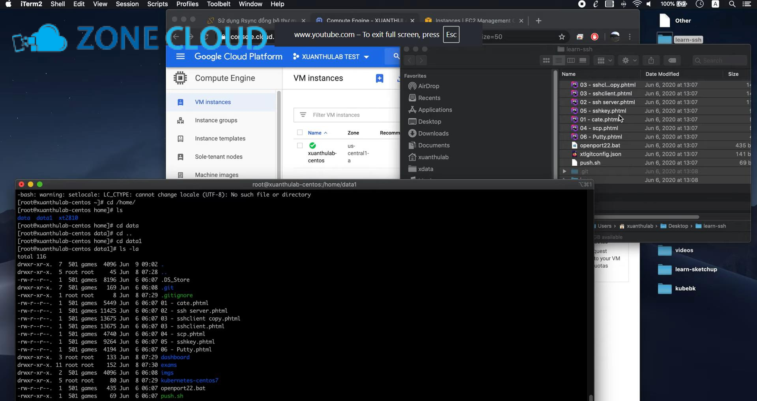Toggle the select-all checkbox above VM list
This screenshot has height=401, width=757.
pyautogui.click(x=299, y=132)
